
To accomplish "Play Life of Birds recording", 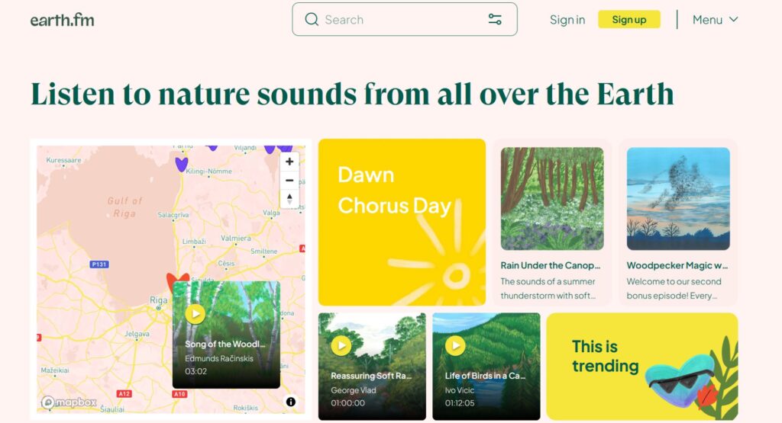I will click(455, 345).
